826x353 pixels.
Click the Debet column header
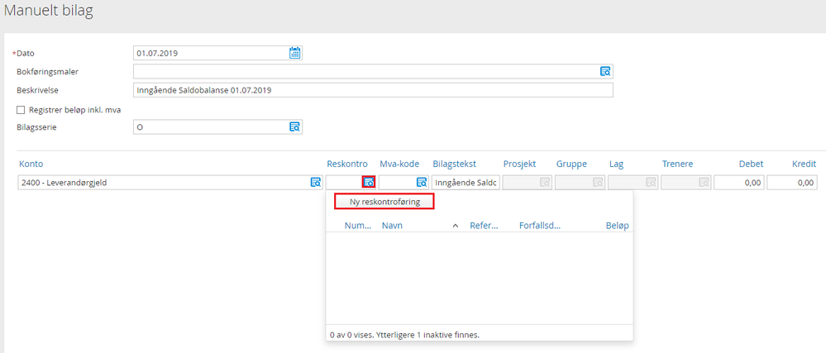(752, 164)
